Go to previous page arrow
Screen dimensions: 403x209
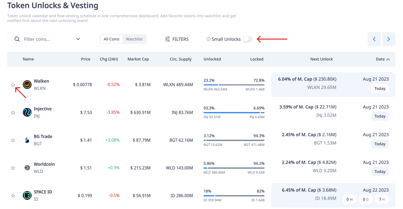coord(374,39)
